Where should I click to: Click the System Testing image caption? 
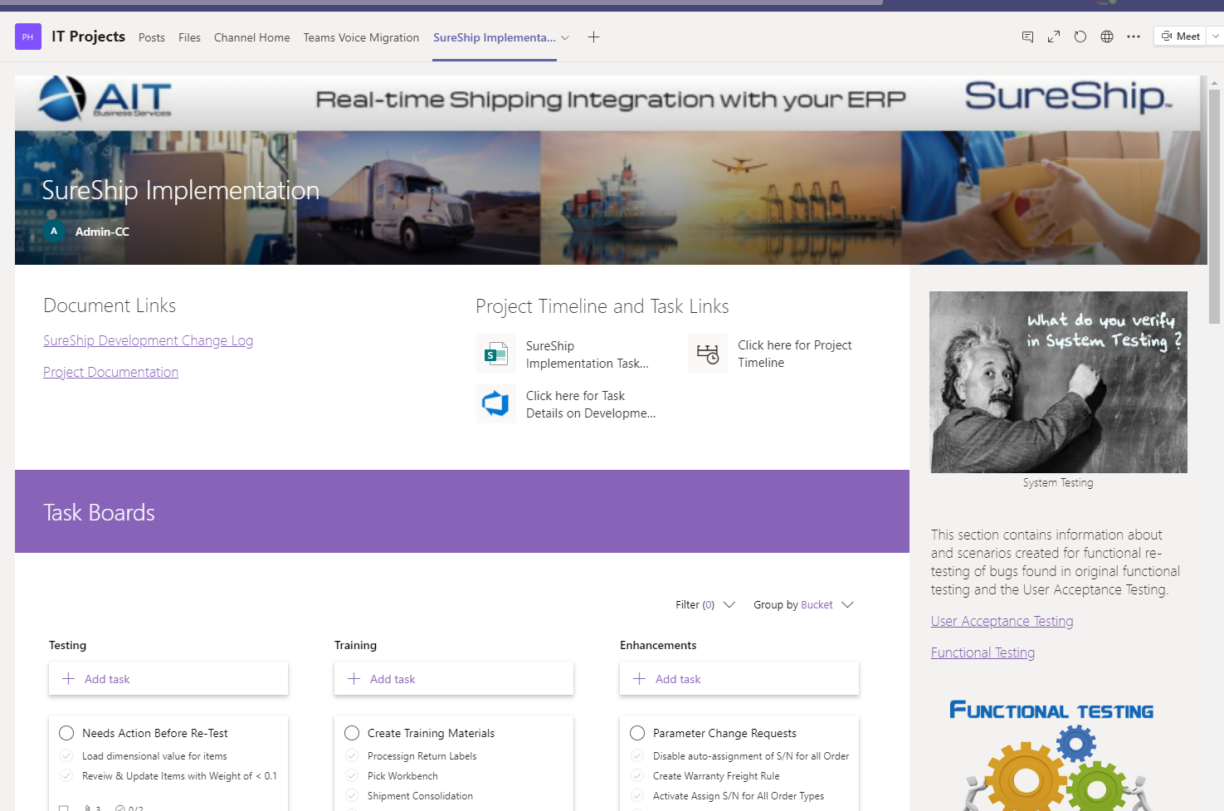click(x=1058, y=482)
